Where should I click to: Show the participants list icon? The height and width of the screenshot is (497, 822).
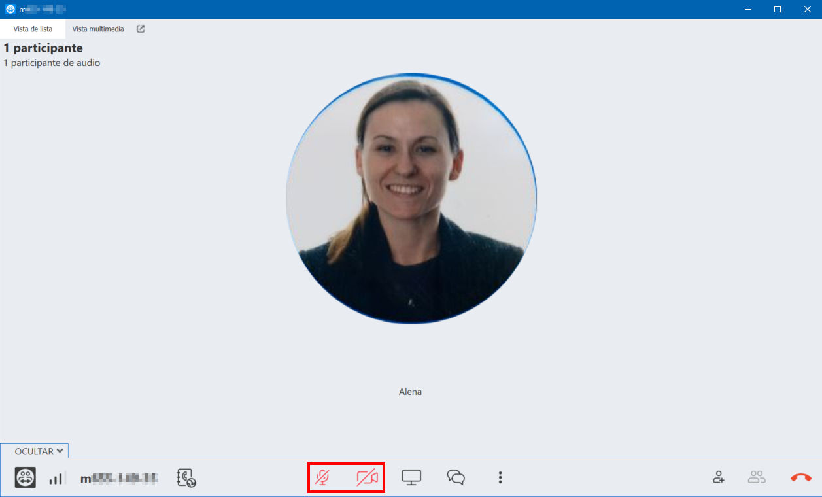tap(757, 477)
